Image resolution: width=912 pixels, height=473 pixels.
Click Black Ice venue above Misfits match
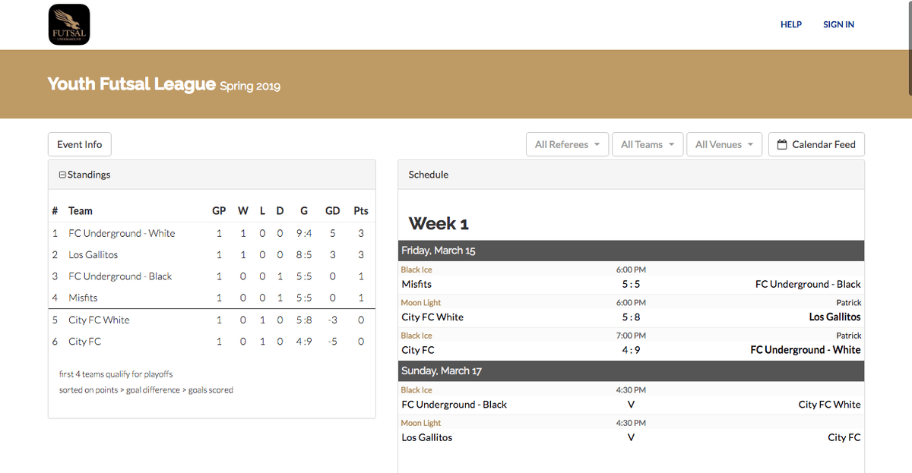tap(416, 270)
